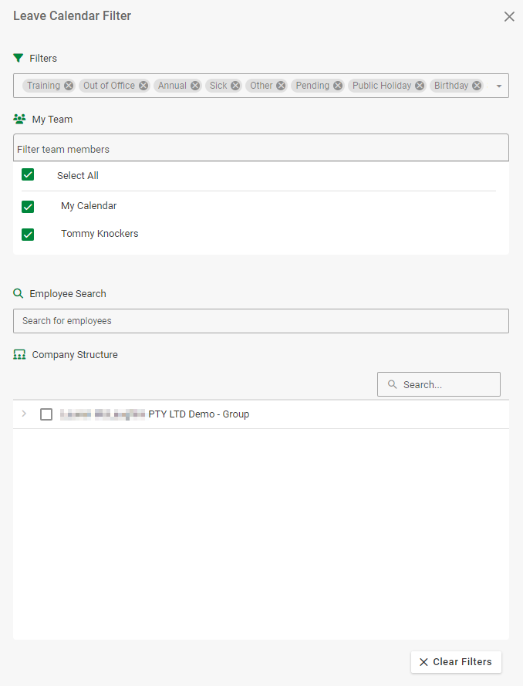Viewport: 523px width, 686px height.
Task: Uncheck the My Calendar checkbox
Action: [x=28, y=207]
